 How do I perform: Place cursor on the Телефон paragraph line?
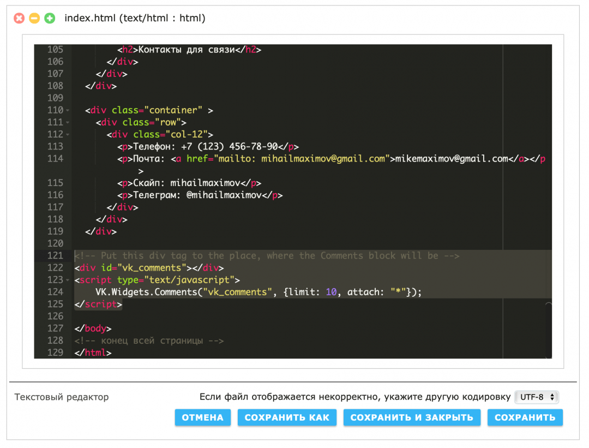click(207, 147)
